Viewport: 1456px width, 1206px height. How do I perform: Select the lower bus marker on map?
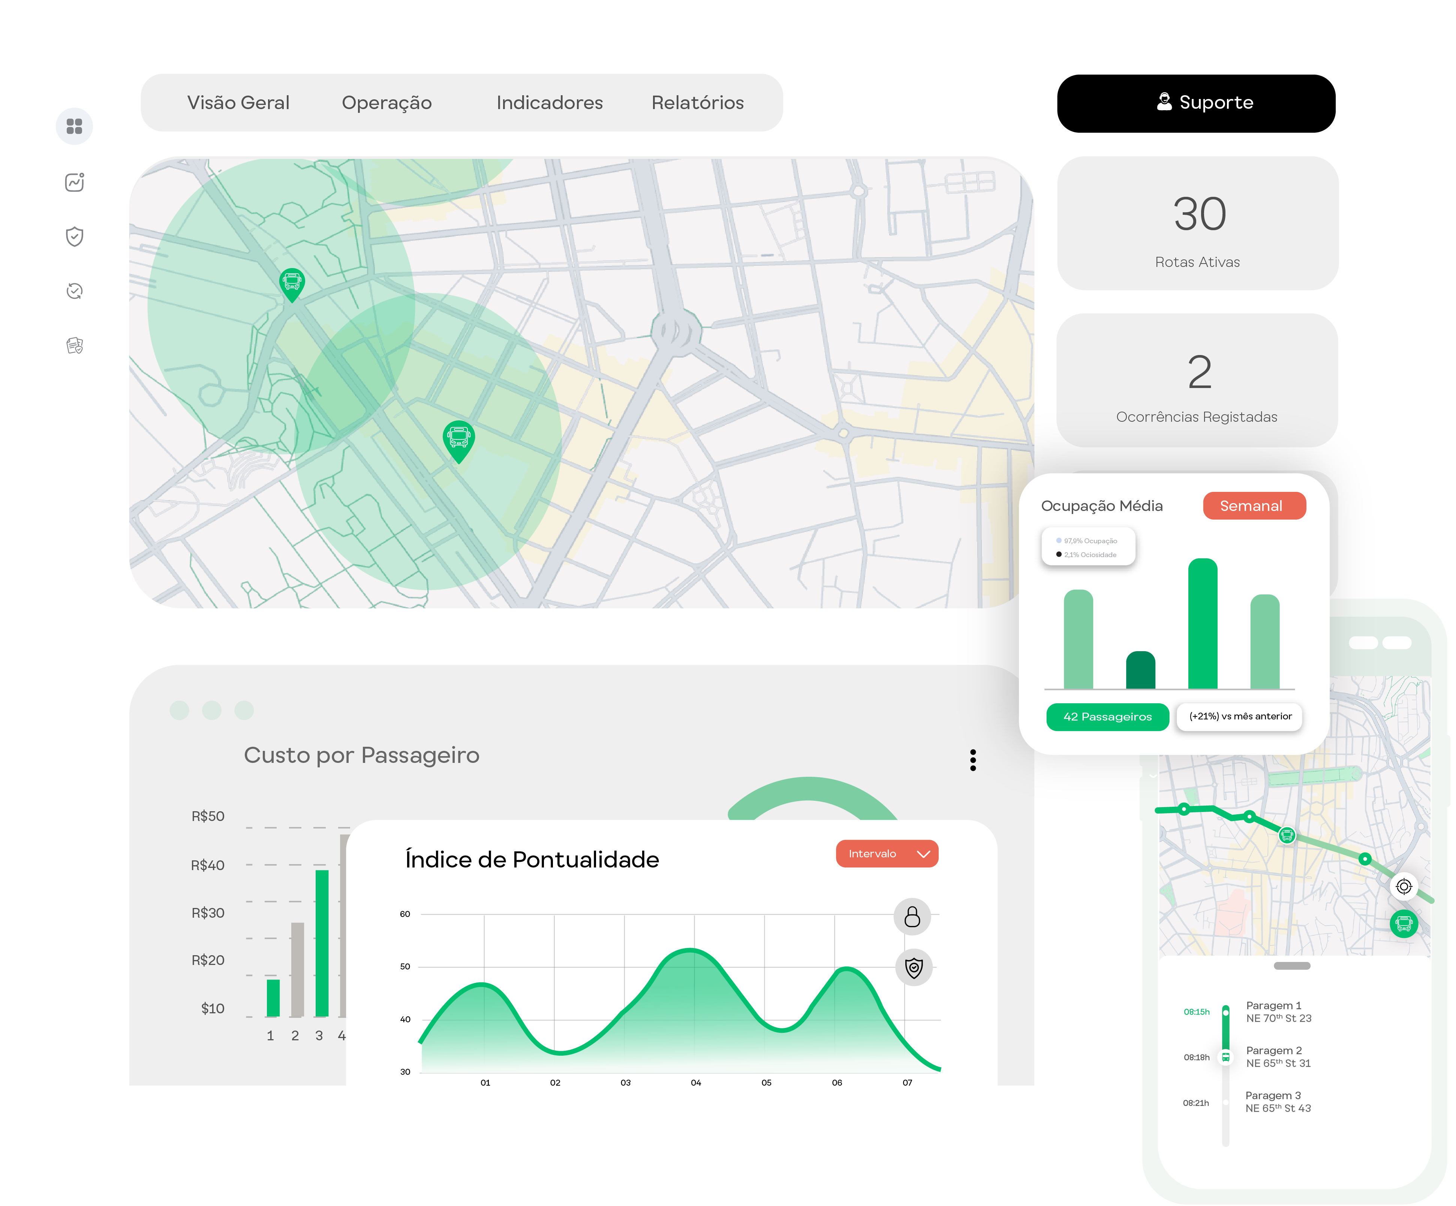coord(458,441)
